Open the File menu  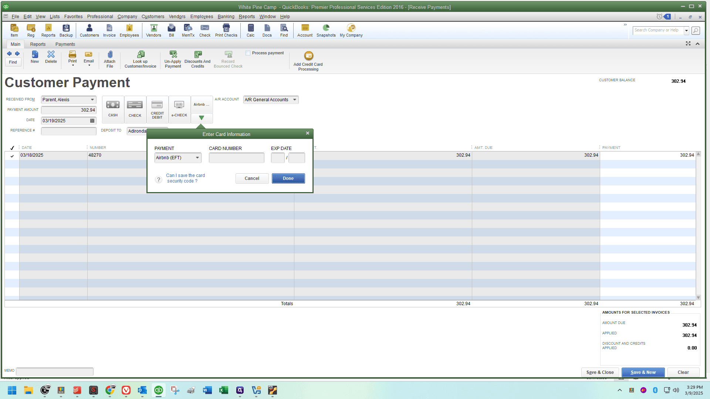pyautogui.click(x=15, y=17)
